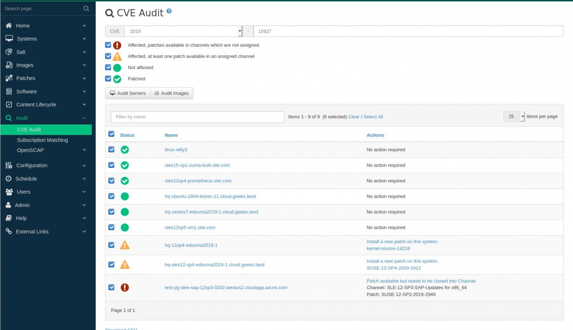Click the Filter by name field
Screen dimensions: 573x330
pyautogui.click(x=197, y=117)
